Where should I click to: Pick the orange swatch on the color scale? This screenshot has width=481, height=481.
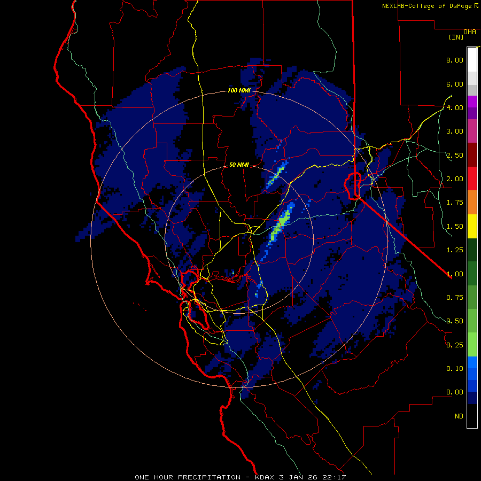coord(472,203)
